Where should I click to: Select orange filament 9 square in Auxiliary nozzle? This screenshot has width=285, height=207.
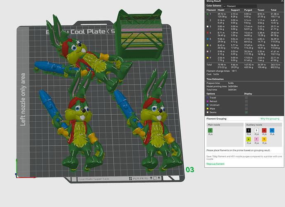[264, 139]
